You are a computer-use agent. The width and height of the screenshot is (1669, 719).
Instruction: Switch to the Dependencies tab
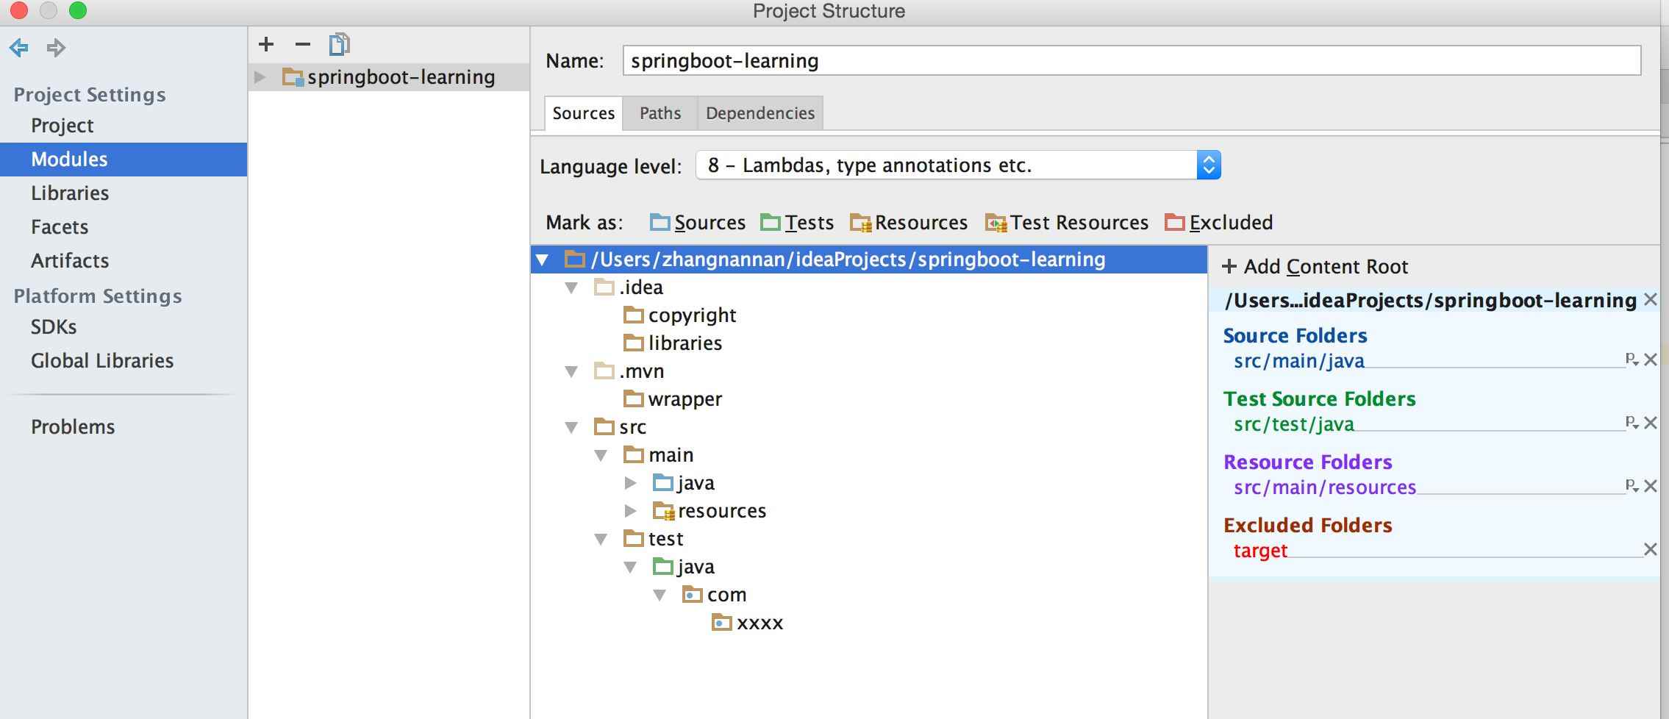[760, 113]
